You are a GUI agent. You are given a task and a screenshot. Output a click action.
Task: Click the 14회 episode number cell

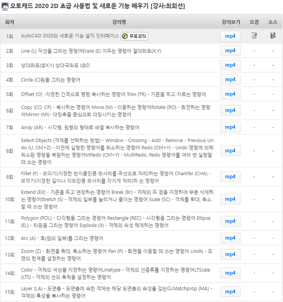(10, 273)
